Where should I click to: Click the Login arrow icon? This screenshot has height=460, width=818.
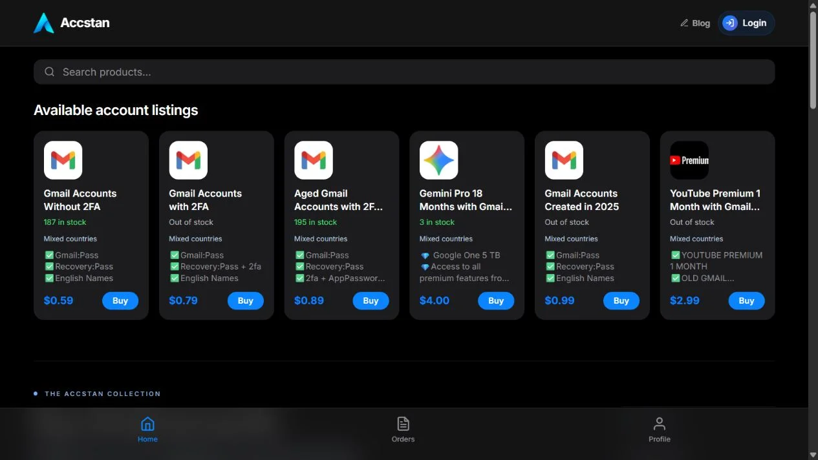point(730,23)
